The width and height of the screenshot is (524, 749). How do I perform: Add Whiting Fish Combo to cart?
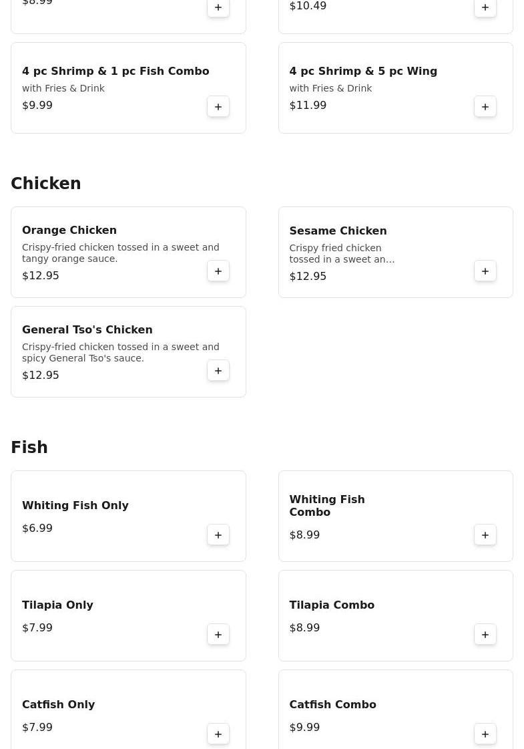(485, 535)
